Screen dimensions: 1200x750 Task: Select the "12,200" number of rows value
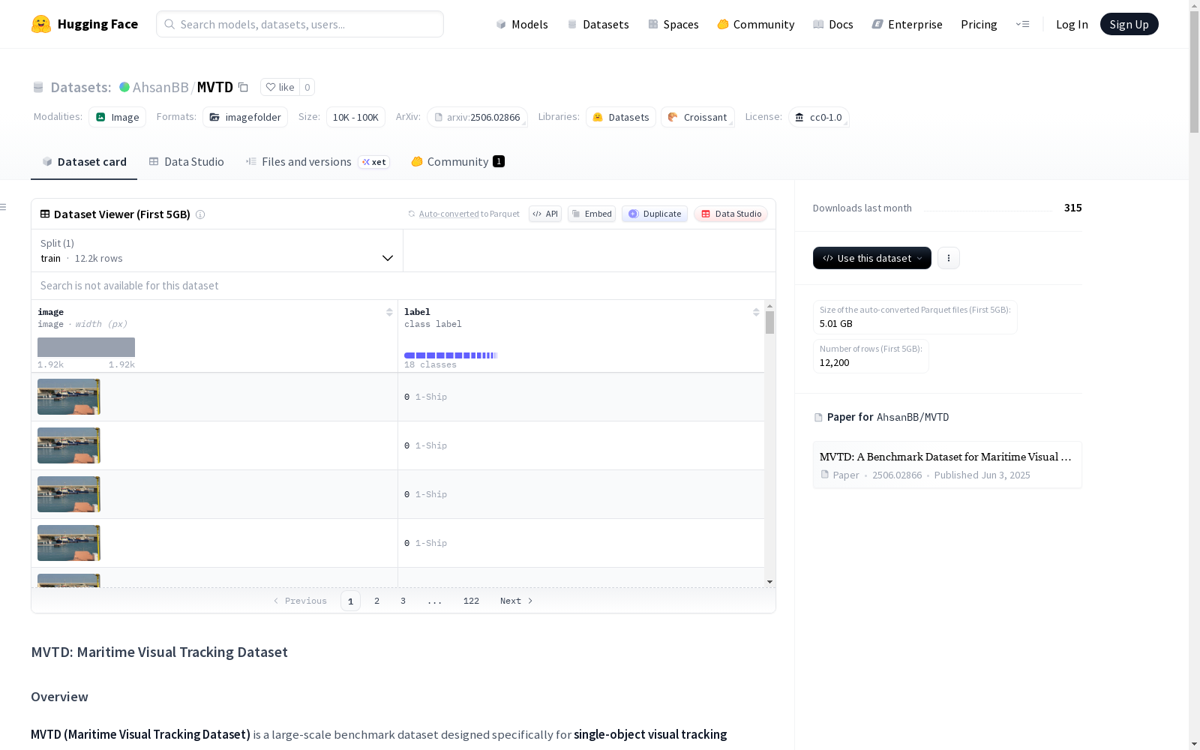[835, 363]
